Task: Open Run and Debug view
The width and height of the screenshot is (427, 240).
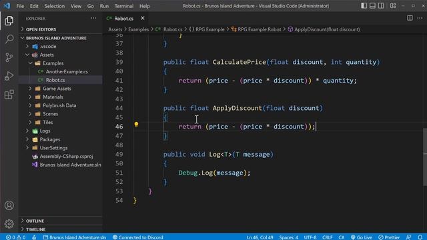Action: [9, 75]
